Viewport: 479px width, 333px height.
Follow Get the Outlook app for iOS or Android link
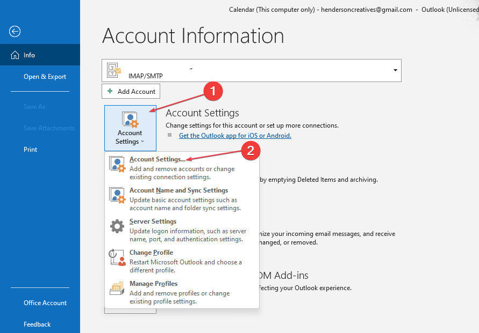coord(235,136)
